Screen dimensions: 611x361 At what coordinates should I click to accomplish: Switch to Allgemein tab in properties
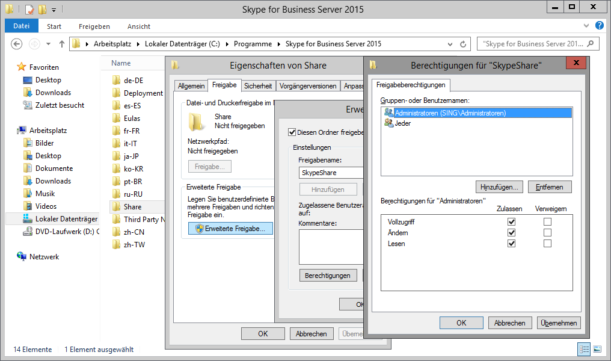pyautogui.click(x=191, y=86)
